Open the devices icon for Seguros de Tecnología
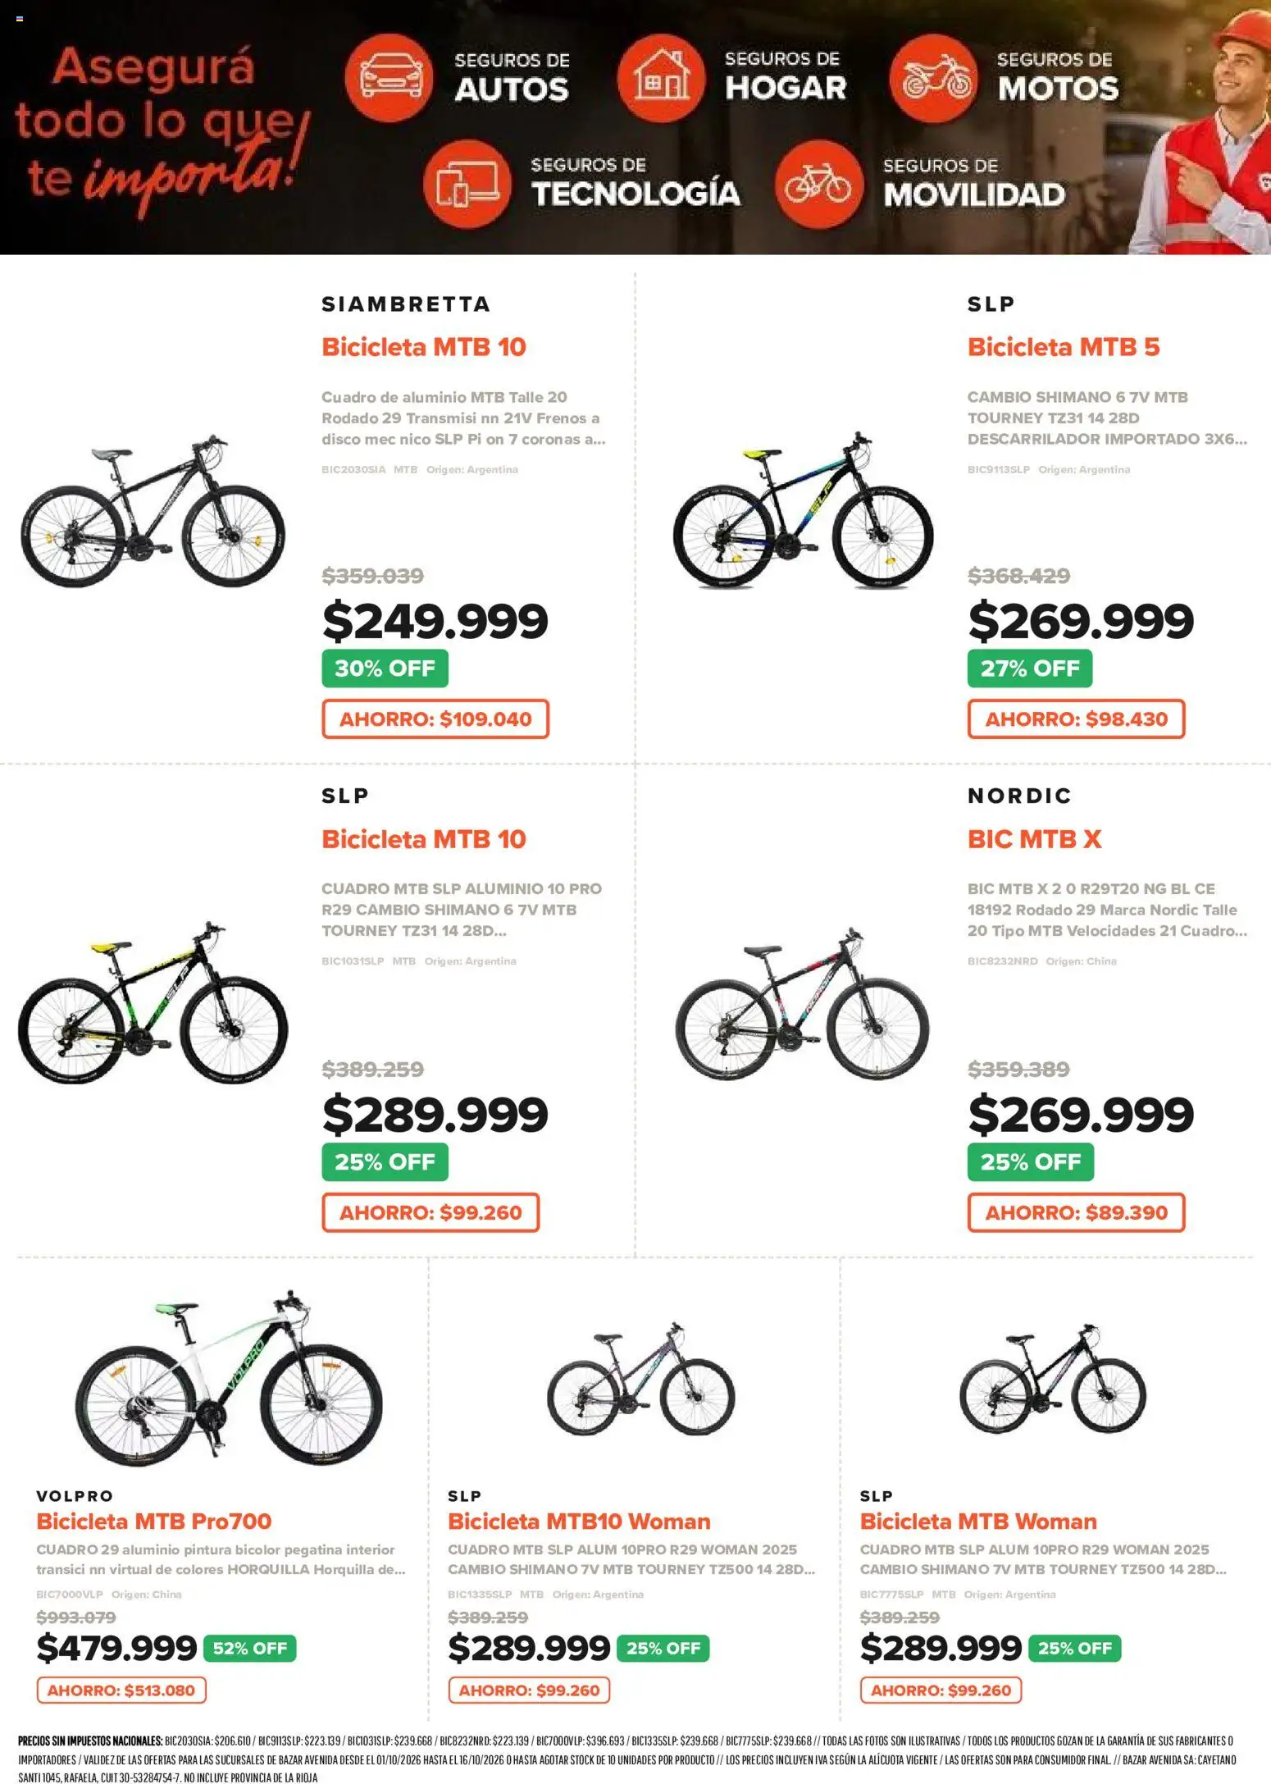 (467, 184)
